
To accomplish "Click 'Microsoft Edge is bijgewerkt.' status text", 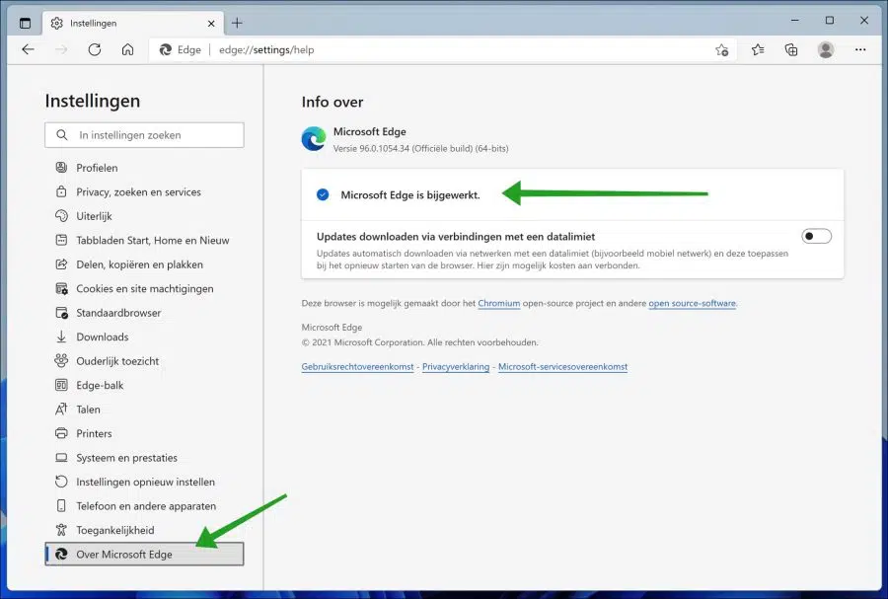I will (410, 194).
